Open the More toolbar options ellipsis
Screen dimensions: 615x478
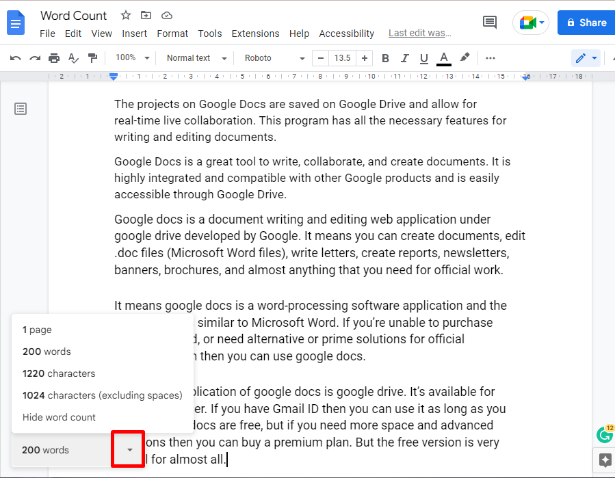(490, 58)
